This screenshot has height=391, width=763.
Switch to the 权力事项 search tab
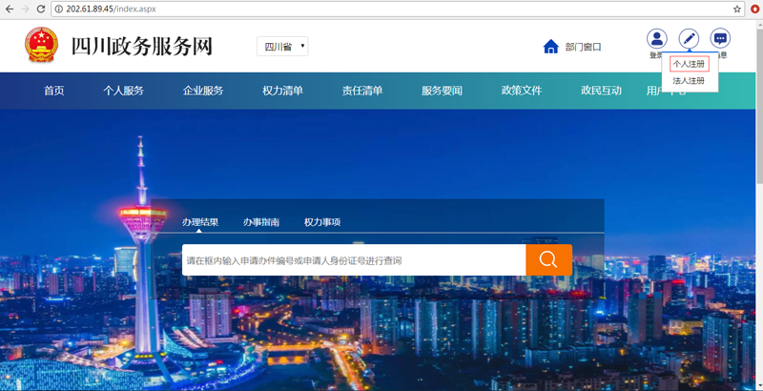(322, 222)
